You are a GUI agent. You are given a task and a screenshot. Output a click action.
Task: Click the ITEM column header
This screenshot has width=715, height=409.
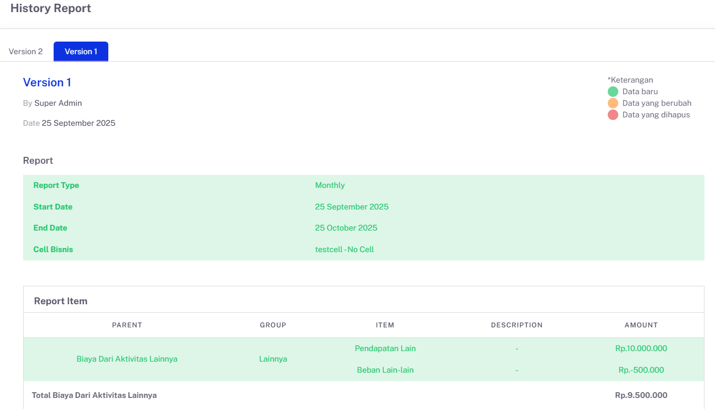[x=385, y=325]
